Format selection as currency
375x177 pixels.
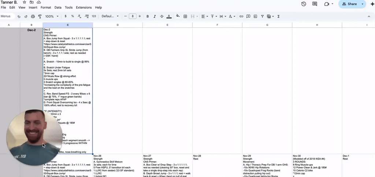tap(66, 16)
